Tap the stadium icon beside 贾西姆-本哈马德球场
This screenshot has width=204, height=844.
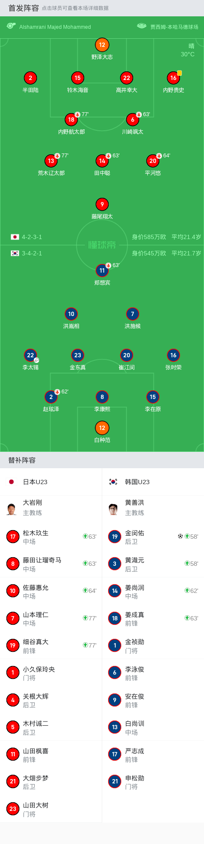tap(142, 26)
